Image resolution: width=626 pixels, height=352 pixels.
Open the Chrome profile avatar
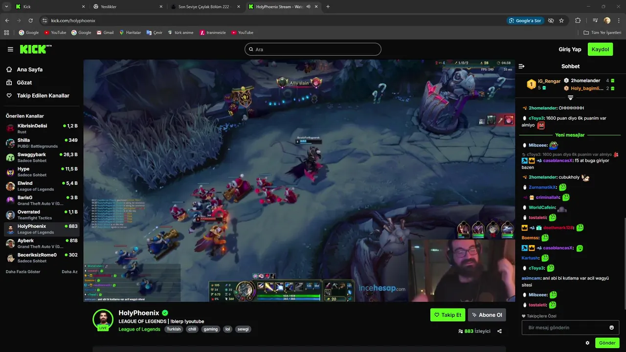tap(607, 21)
